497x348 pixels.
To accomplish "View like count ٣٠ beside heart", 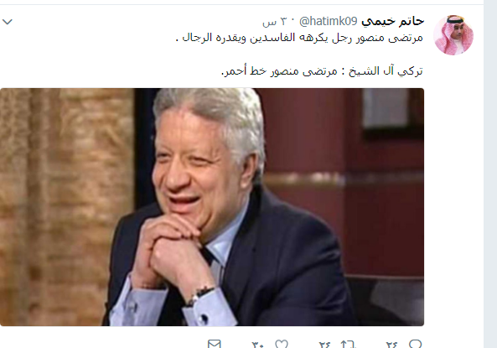I will coord(257,345).
